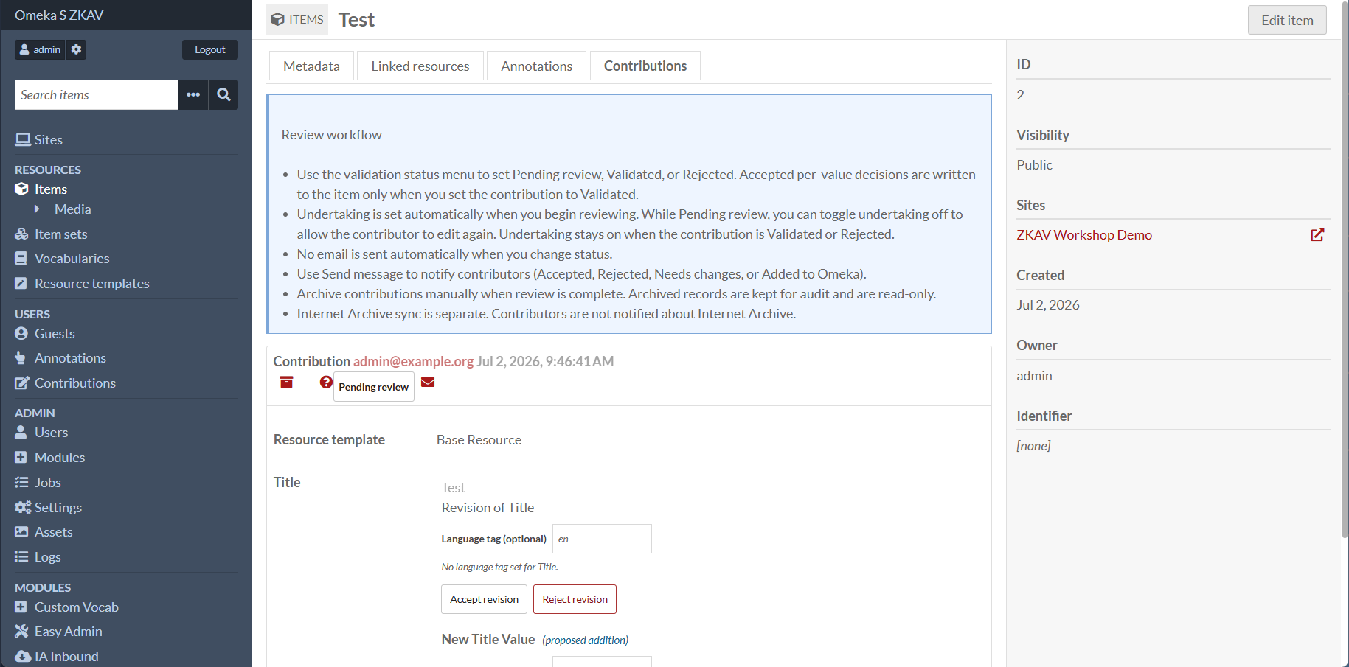The image size is (1349, 667).
Task: Open Easy Admin module
Action: (58, 632)
